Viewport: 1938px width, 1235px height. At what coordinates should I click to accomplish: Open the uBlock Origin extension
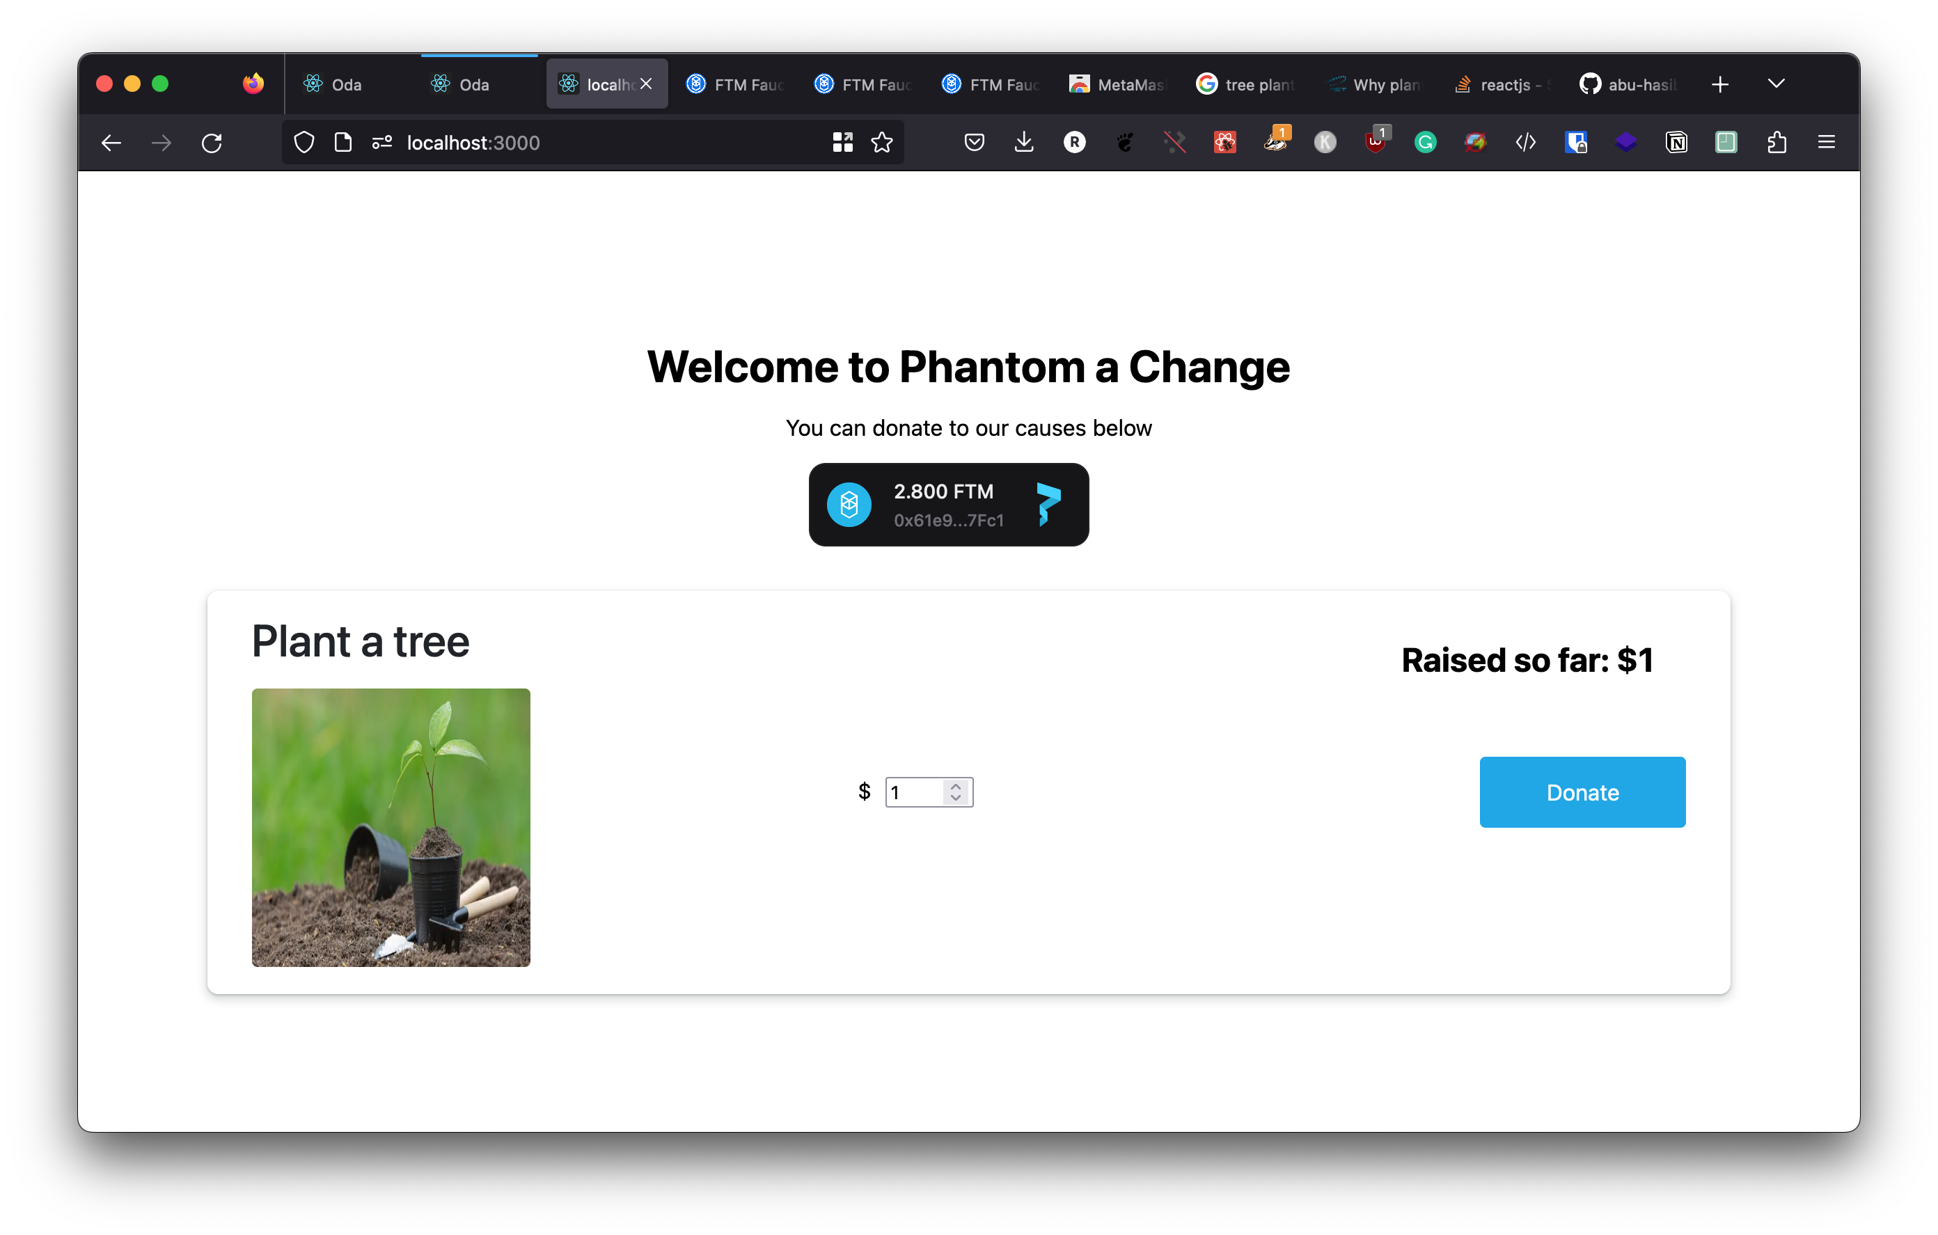pyautogui.click(x=1376, y=143)
